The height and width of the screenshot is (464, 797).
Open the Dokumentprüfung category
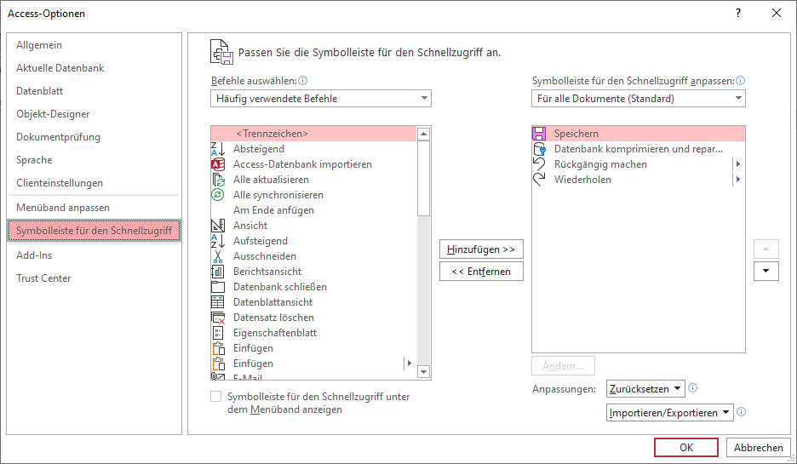94,137
